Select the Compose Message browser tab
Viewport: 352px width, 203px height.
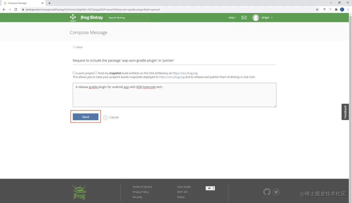tap(23, 3)
